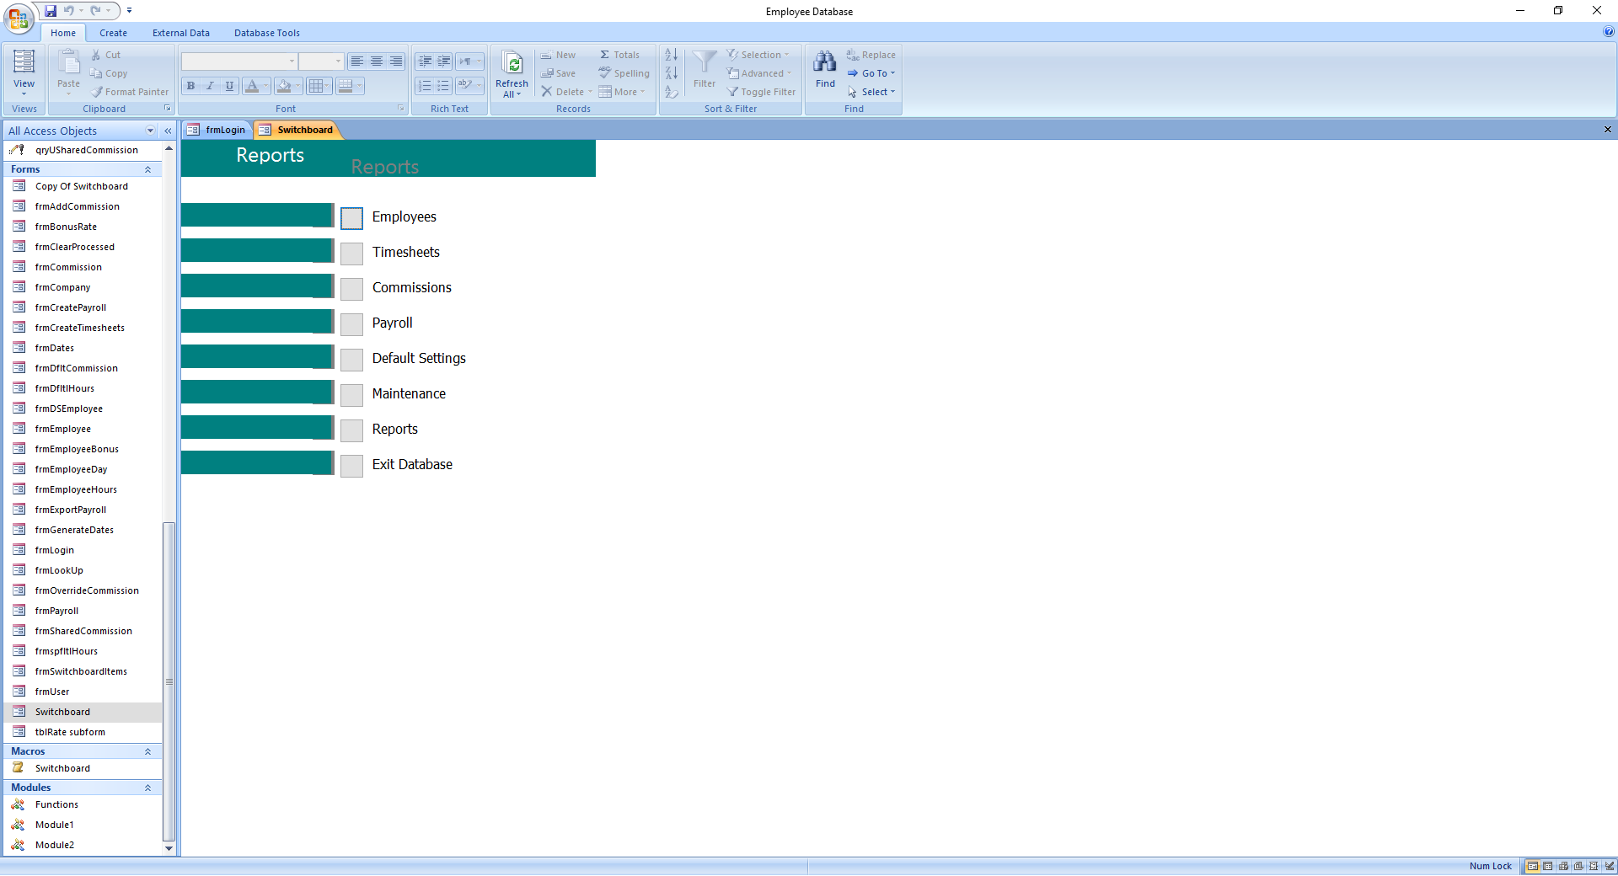Click the Find binoculars icon
Screen dimensions: 1618x876
(825, 61)
